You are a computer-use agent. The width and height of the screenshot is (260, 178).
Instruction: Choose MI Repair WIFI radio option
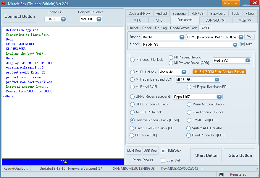pos(132,87)
